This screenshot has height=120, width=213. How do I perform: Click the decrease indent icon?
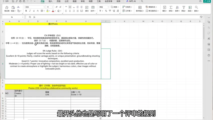pos(77,7)
